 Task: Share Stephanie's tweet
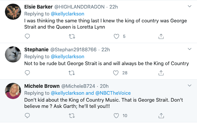point(161,73)
